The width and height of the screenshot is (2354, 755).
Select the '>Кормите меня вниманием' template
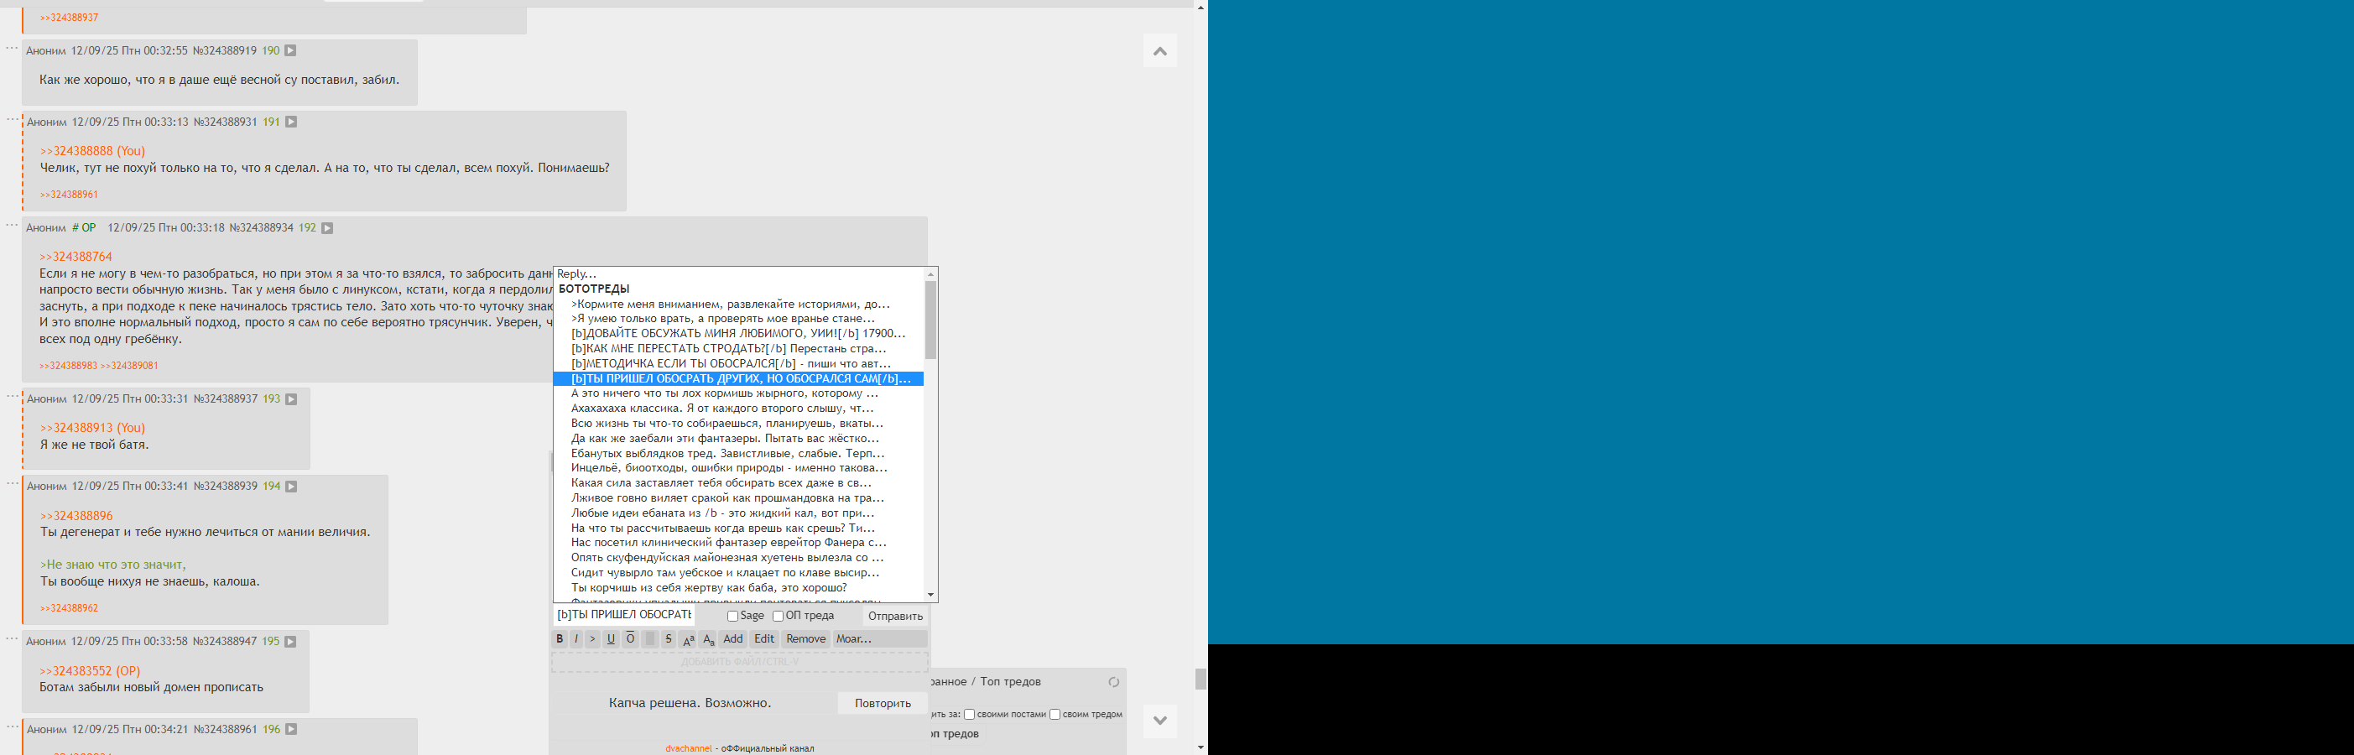click(738, 305)
